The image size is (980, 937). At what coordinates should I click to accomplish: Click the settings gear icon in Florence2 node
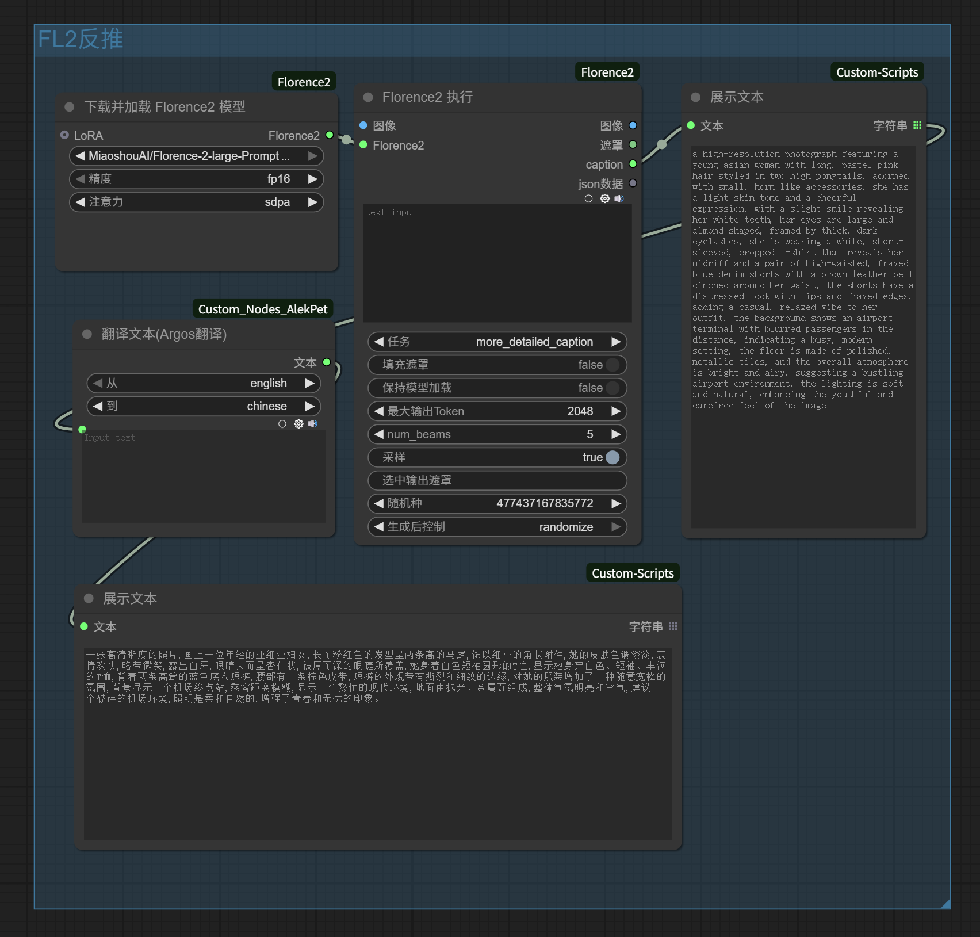(604, 198)
